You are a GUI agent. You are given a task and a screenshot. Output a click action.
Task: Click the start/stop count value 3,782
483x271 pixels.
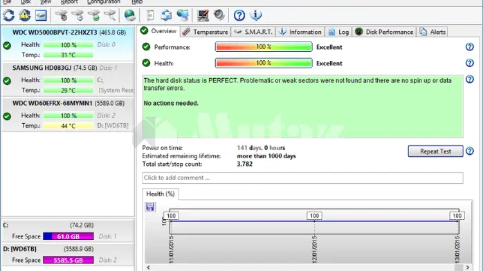[x=244, y=164]
